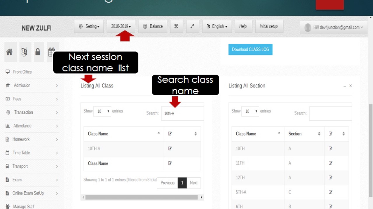The width and height of the screenshot is (373, 209).
Task: Sort class list by Class Name arrow
Action: click(159, 133)
